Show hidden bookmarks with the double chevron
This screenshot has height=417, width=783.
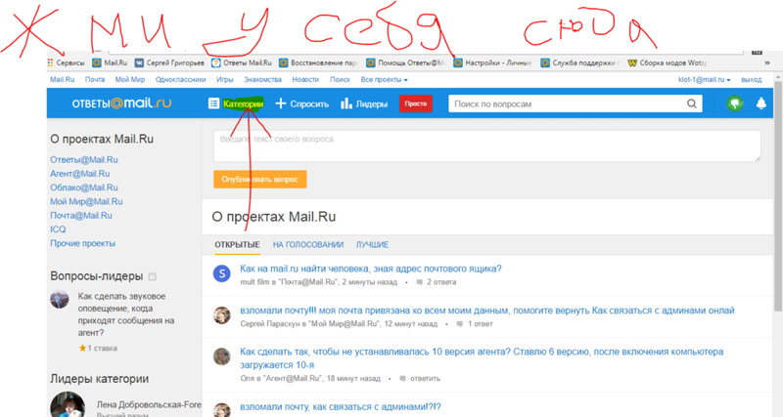point(767,63)
